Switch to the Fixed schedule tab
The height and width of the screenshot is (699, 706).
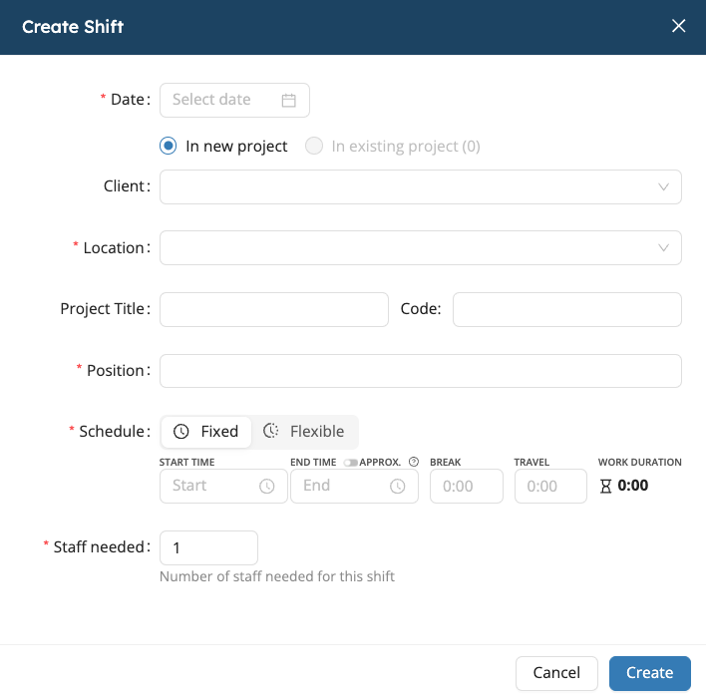[x=206, y=432]
